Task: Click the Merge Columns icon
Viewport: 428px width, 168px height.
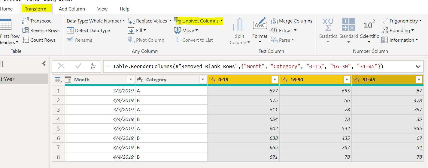Action: (x=274, y=21)
